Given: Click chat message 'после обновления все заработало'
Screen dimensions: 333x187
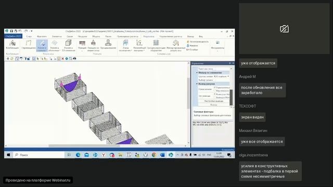Looking at the screenshot, I should tap(262, 90).
